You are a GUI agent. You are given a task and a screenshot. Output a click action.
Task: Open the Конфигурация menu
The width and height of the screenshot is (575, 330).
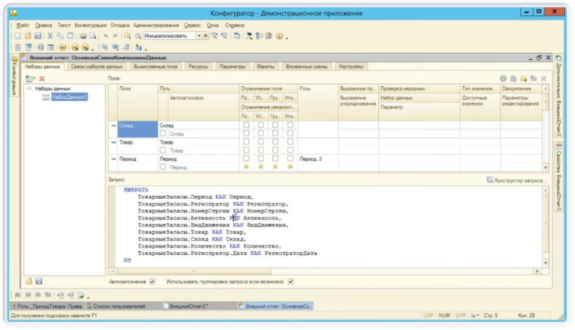(90, 25)
